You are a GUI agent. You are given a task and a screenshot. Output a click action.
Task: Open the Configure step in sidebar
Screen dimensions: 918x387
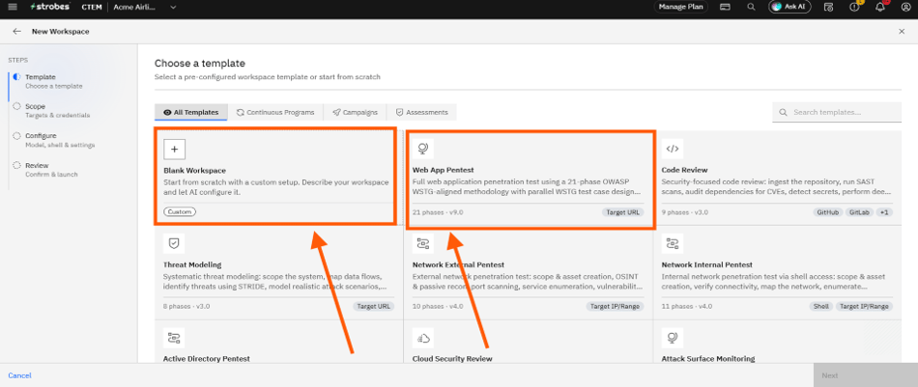[x=59, y=140]
